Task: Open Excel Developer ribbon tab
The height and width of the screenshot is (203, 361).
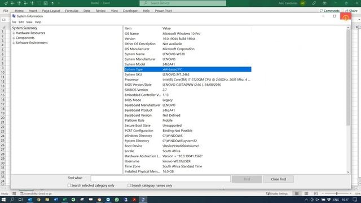Action: (130, 11)
